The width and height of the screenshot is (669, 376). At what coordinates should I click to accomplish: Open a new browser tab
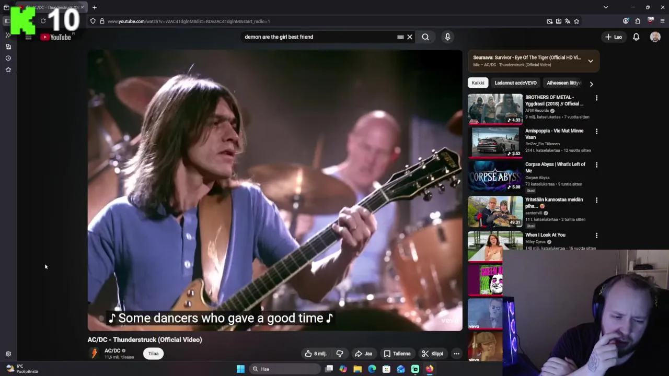coord(95,7)
